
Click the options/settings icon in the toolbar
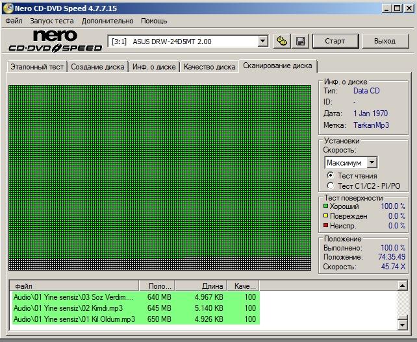coord(281,42)
